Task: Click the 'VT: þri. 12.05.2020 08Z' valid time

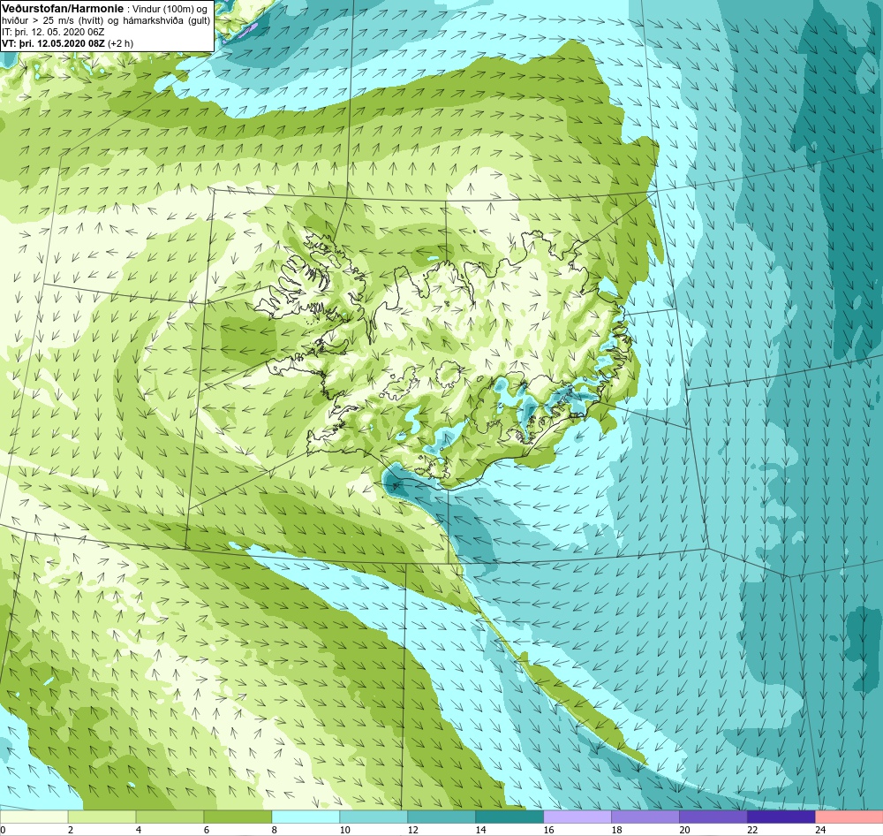Action: (x=53, y=42)
